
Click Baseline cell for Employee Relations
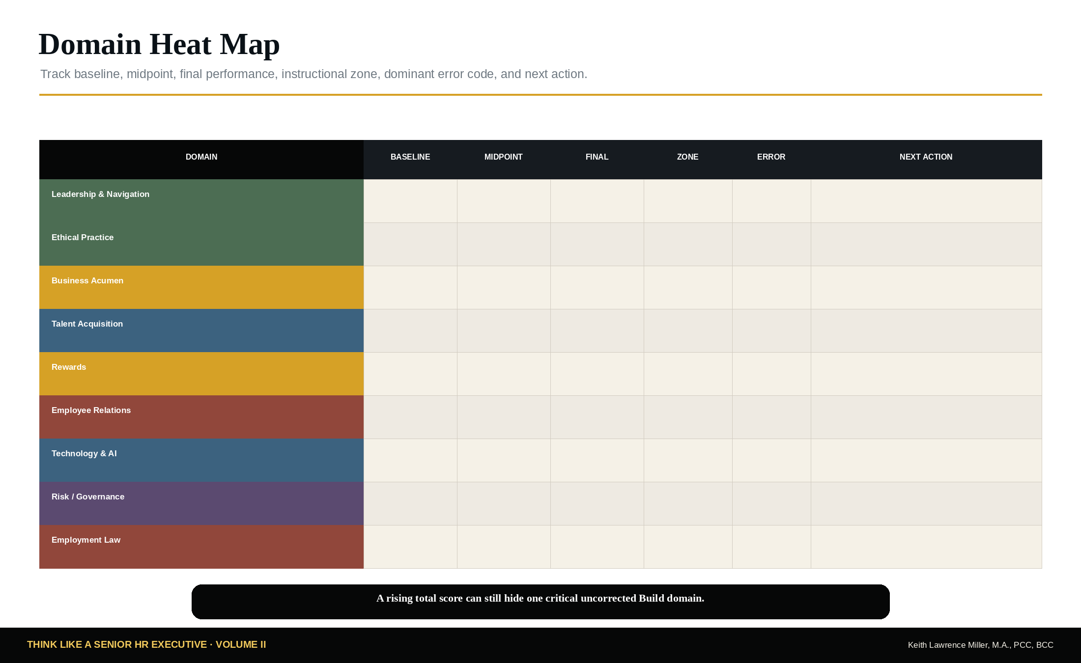pyautogui.click(x=410, y=417)
